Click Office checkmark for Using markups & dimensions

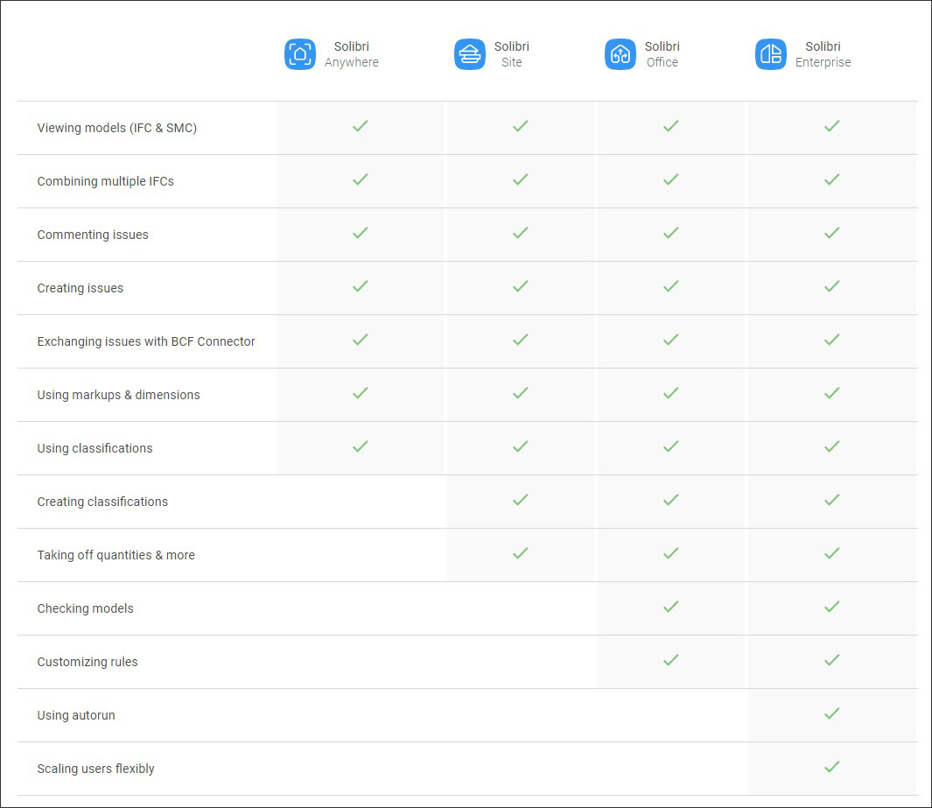671,393
